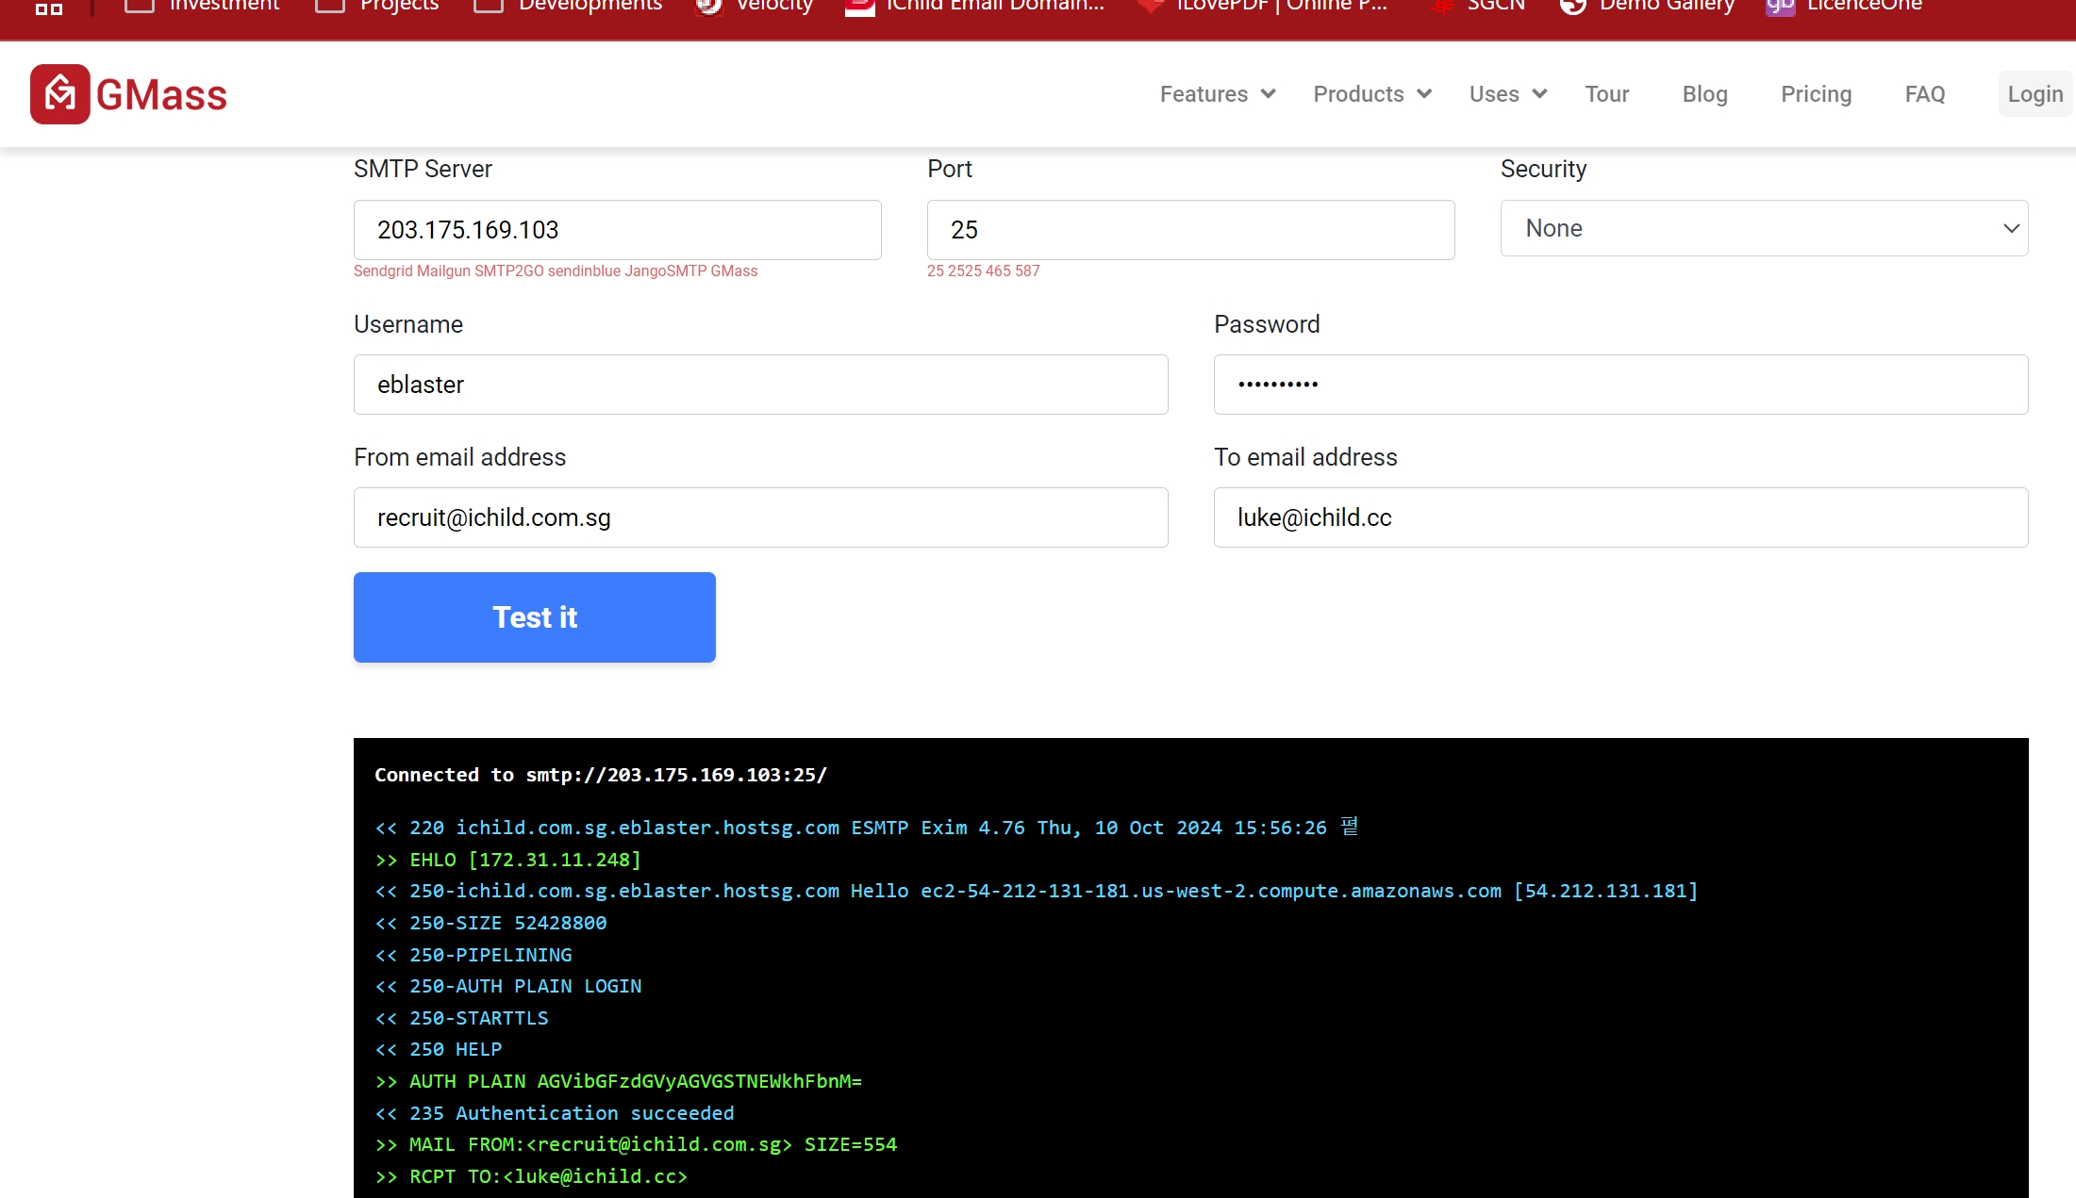Open the Security dropdown
The image size is (2076, 1198).
coord(1765,228)
